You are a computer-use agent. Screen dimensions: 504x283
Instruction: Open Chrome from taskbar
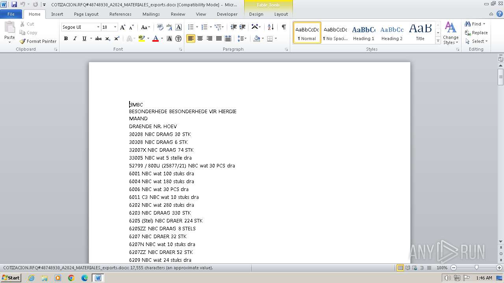(71, 278)
